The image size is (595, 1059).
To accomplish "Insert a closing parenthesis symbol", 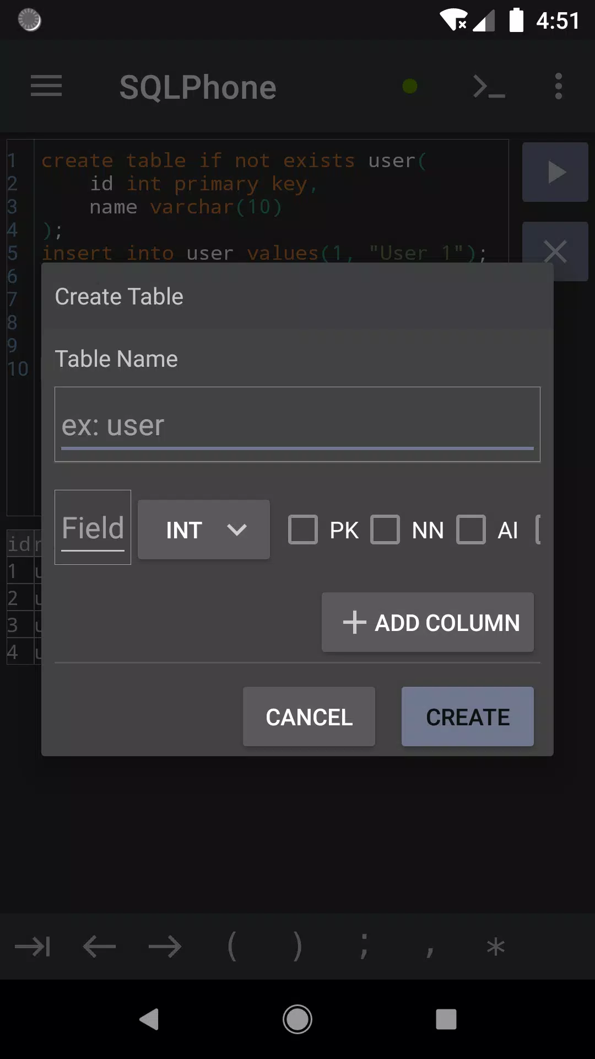I will [297, 946].
